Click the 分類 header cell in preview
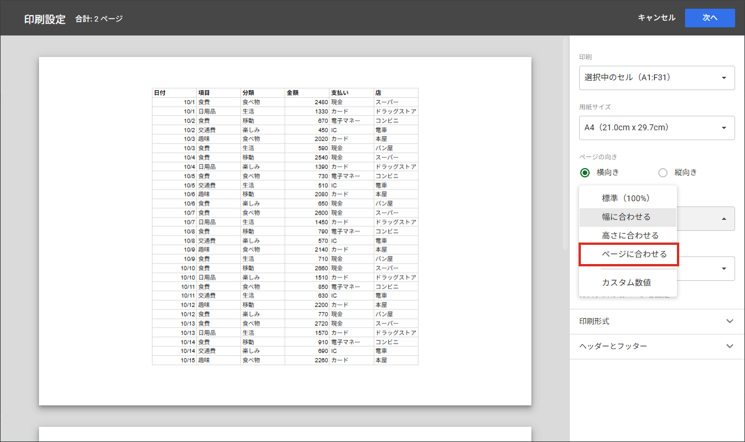 tap(263, 92)
